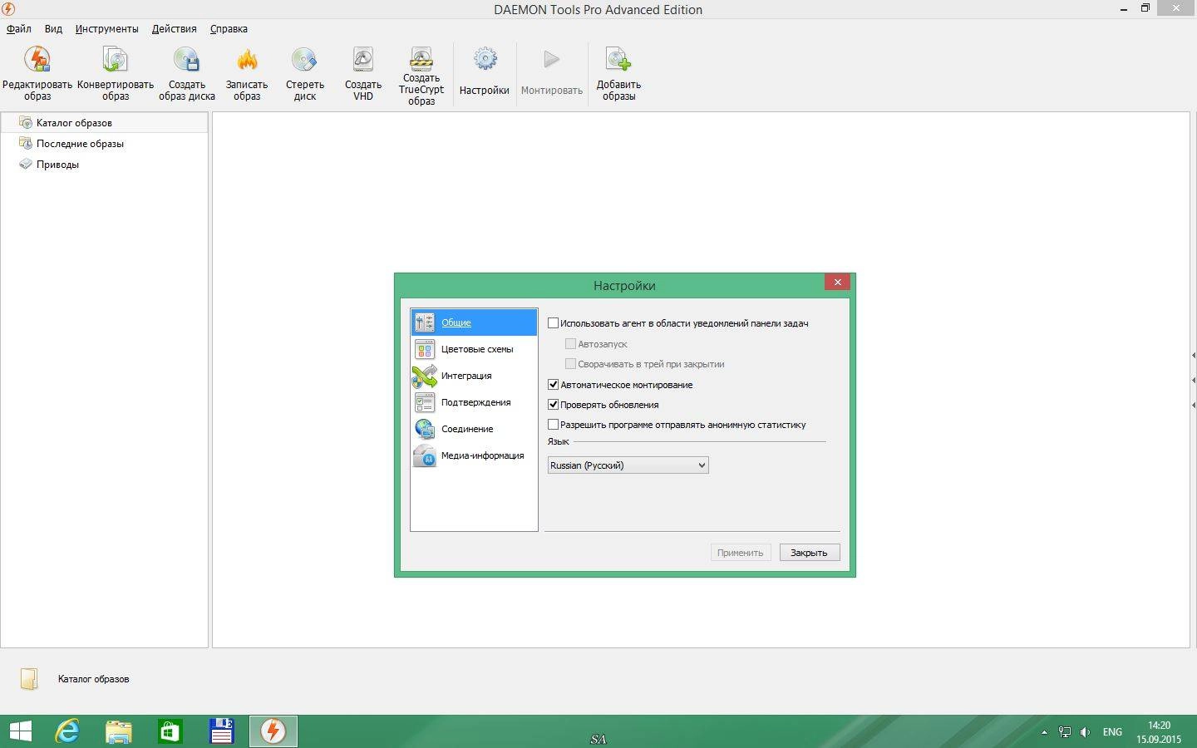Launch Конвертировать образ tool
The height and width of the screenshot is (748, 1197).
click(x=116, y=73)
